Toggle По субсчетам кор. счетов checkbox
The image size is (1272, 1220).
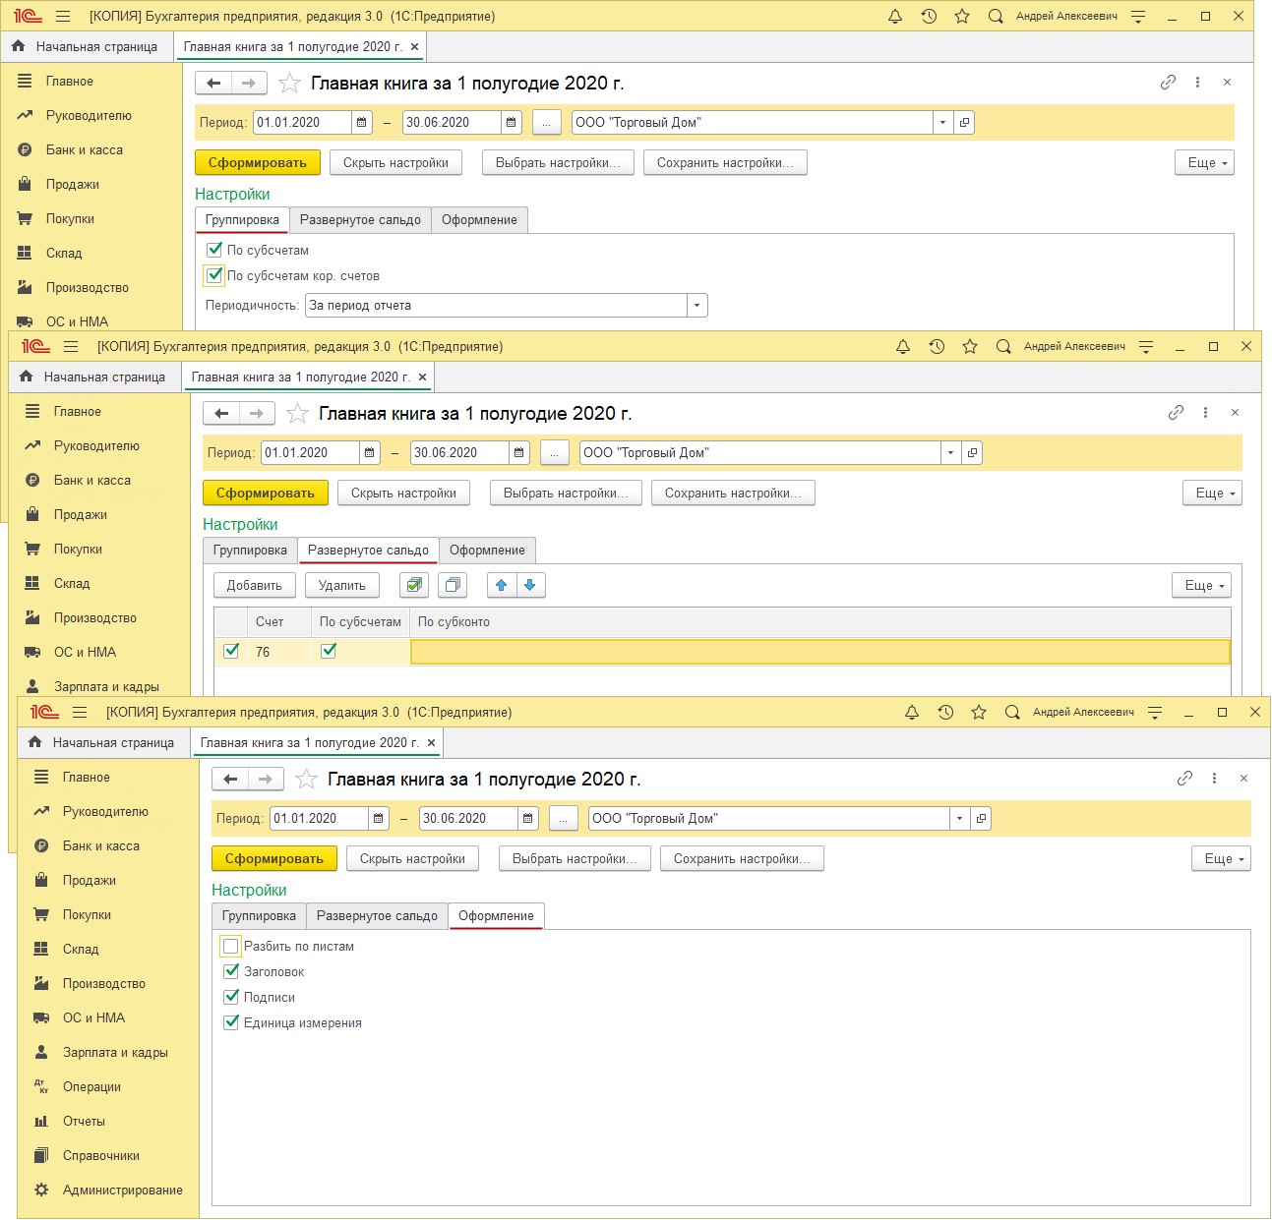coord(214,275)
